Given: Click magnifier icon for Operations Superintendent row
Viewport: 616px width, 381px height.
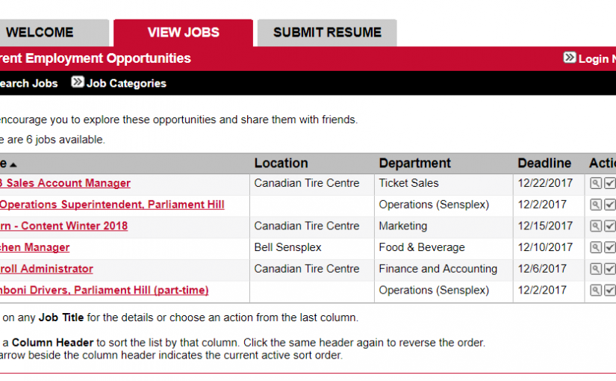Looking at the screenshot, I should tap(595, 205).
